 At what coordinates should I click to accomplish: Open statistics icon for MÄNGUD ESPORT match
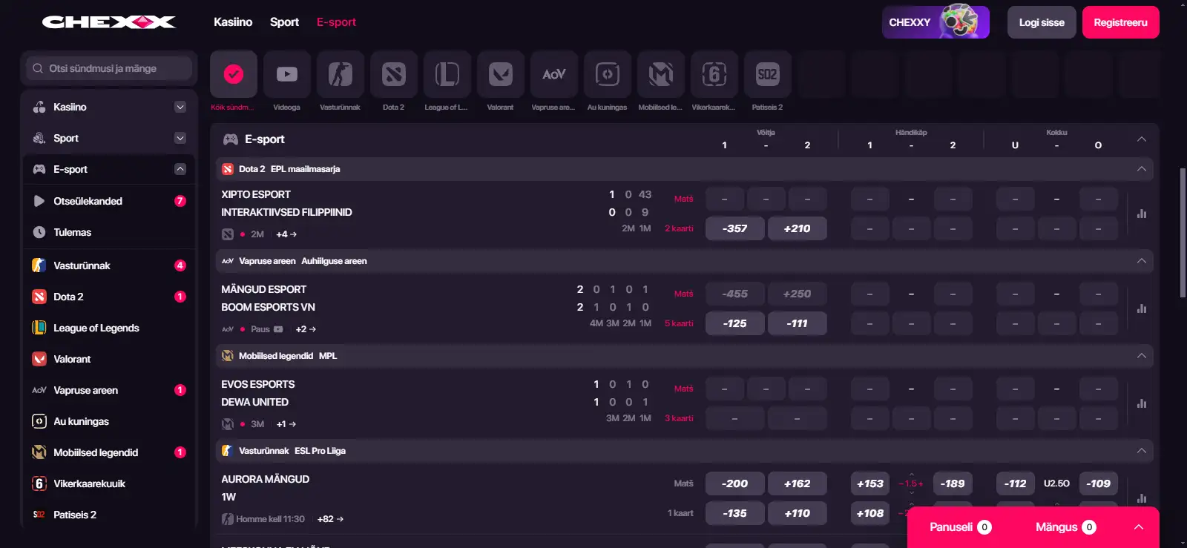click(x=1142, y=308)
